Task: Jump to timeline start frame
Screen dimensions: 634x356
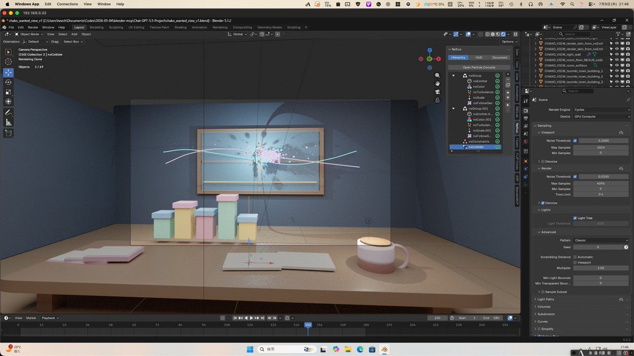Action: tap(235, 318)
